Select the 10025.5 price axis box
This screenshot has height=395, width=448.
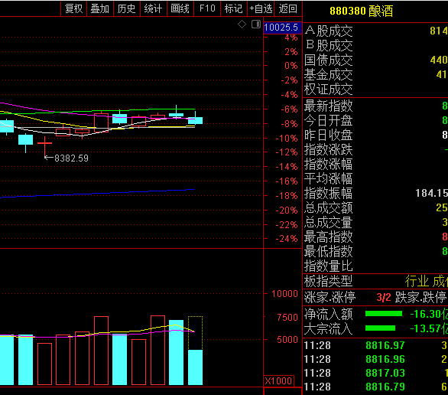(x=282, y=28)
